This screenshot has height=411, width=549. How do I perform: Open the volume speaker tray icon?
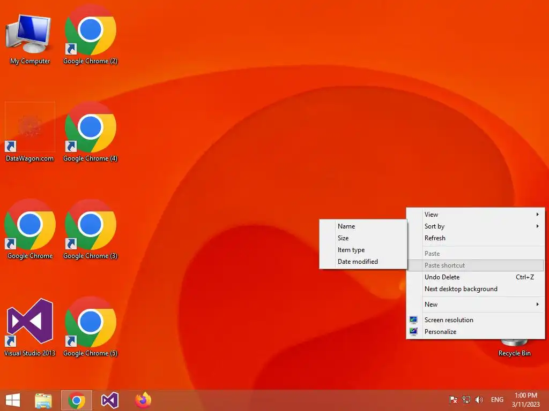(x=479, y=399)
